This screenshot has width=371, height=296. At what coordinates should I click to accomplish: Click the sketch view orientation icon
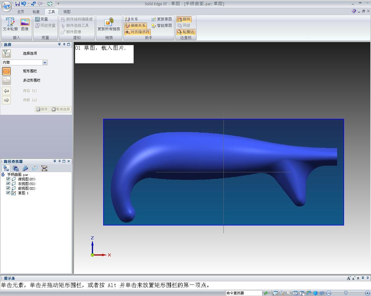[309, 293]
